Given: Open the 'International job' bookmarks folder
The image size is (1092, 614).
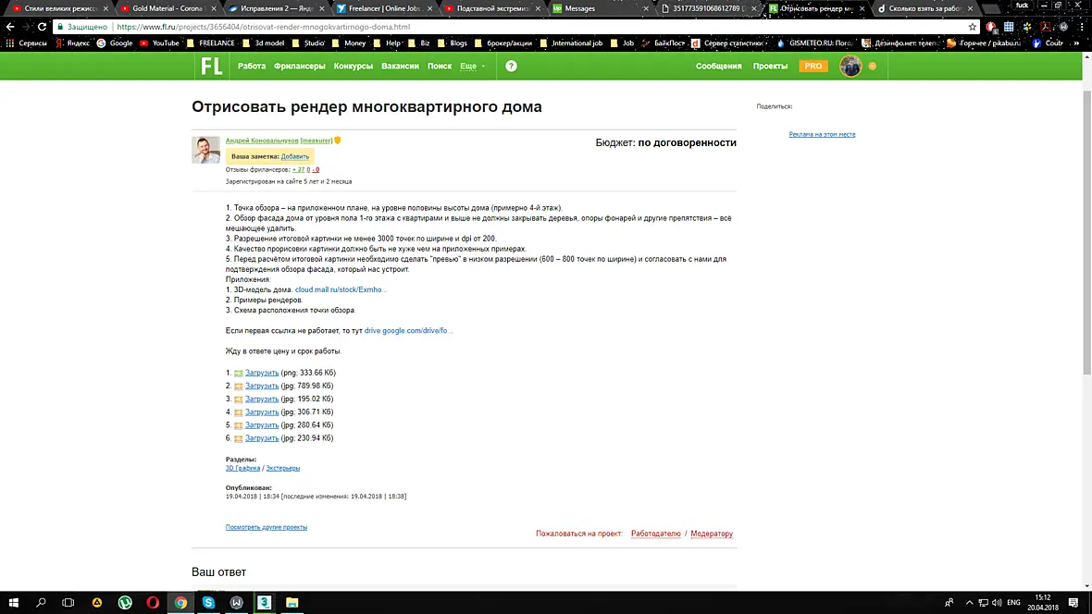Looking at the screenshot, I should (571, 43).
